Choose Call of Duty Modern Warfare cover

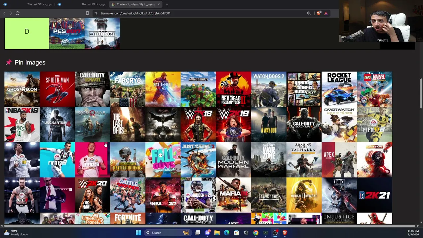(233, 160)
